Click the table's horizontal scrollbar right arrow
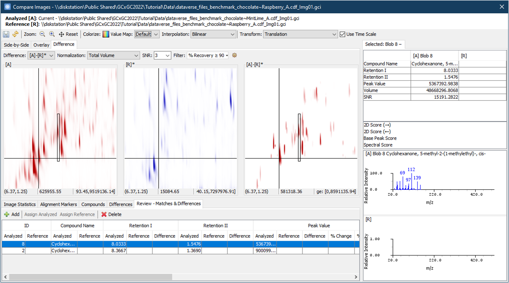509x283 pixels. tap(356, 277)
